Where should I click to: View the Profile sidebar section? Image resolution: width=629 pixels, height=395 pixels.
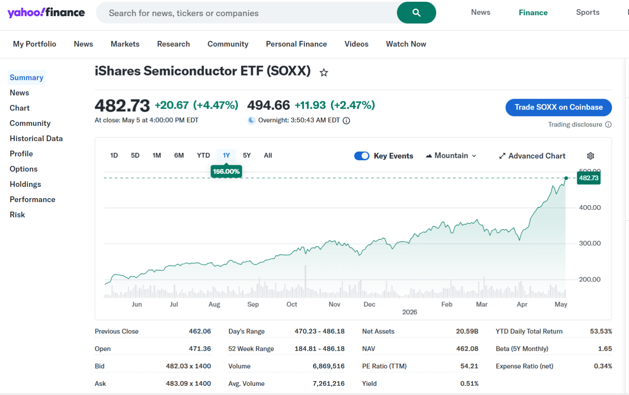[21, 154]
